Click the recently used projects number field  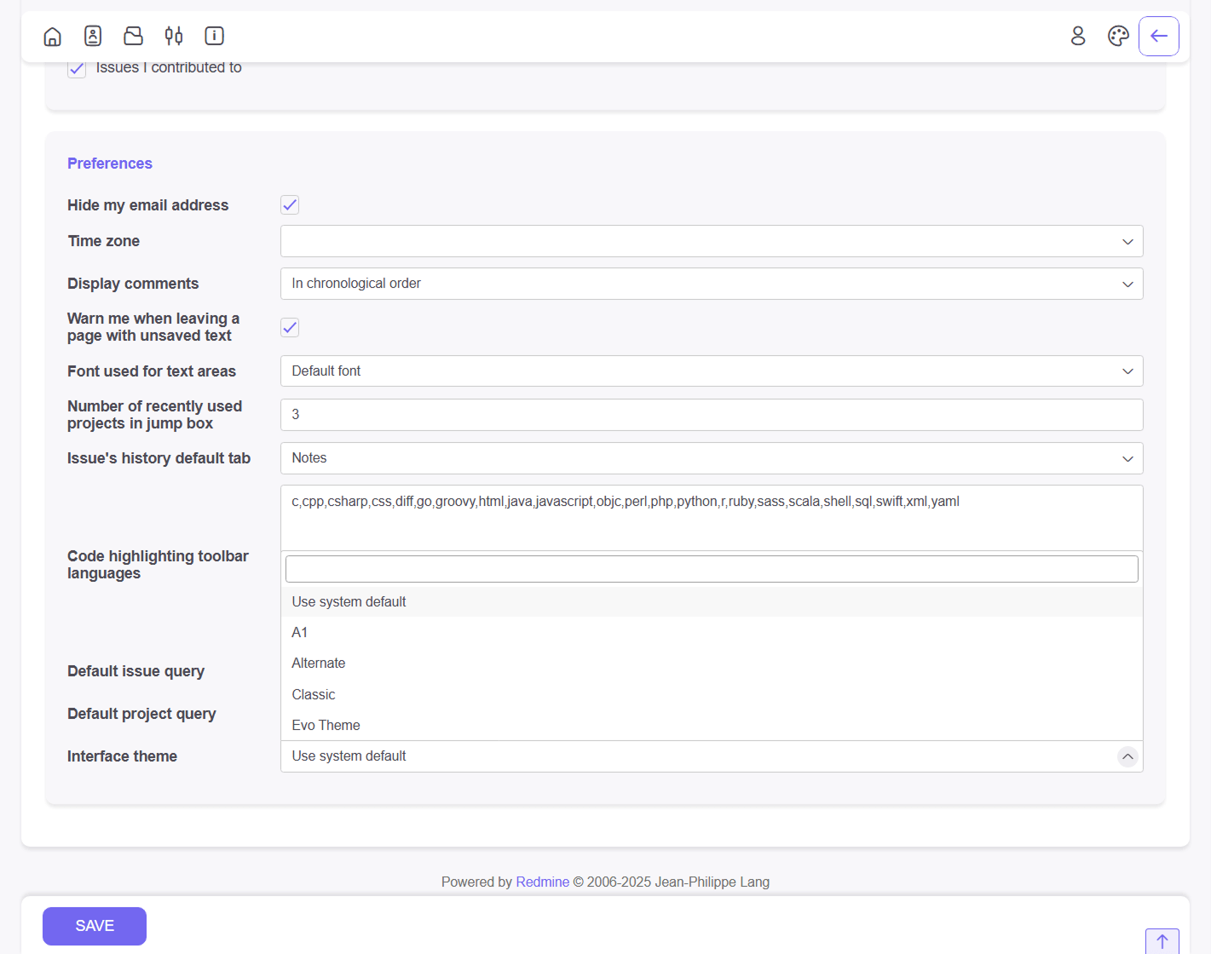pyautogui.click(x=711, y=415)
